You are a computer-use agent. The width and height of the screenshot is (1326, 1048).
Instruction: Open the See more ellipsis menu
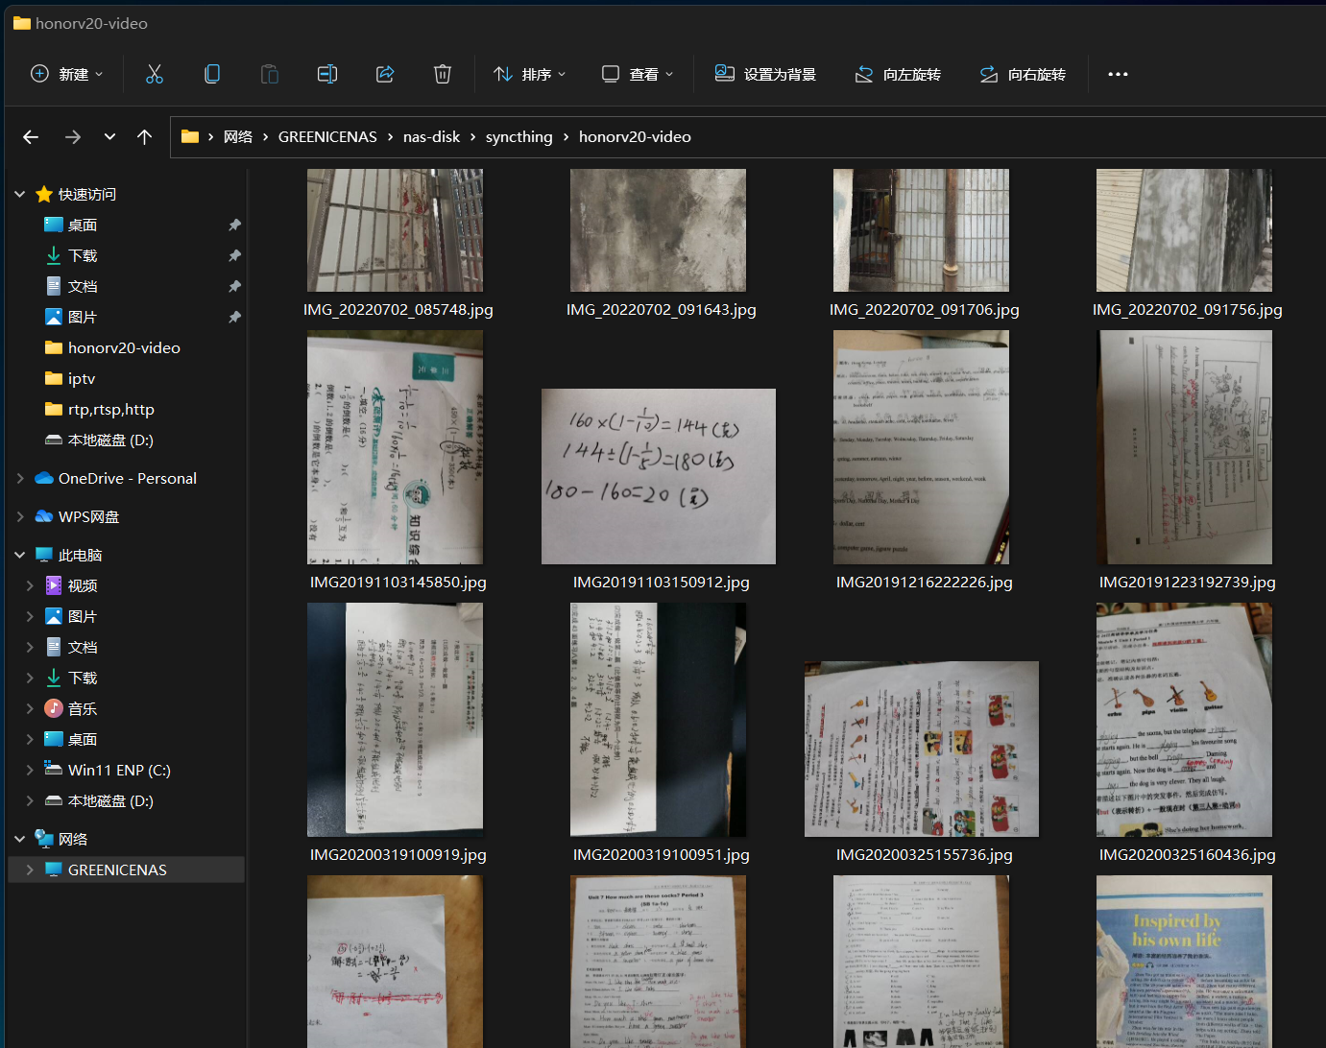[1118, 74]
